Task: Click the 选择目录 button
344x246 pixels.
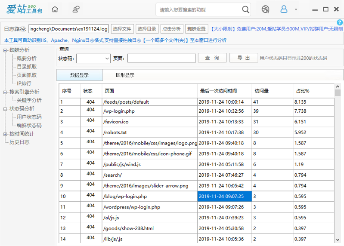Action: 147,29
